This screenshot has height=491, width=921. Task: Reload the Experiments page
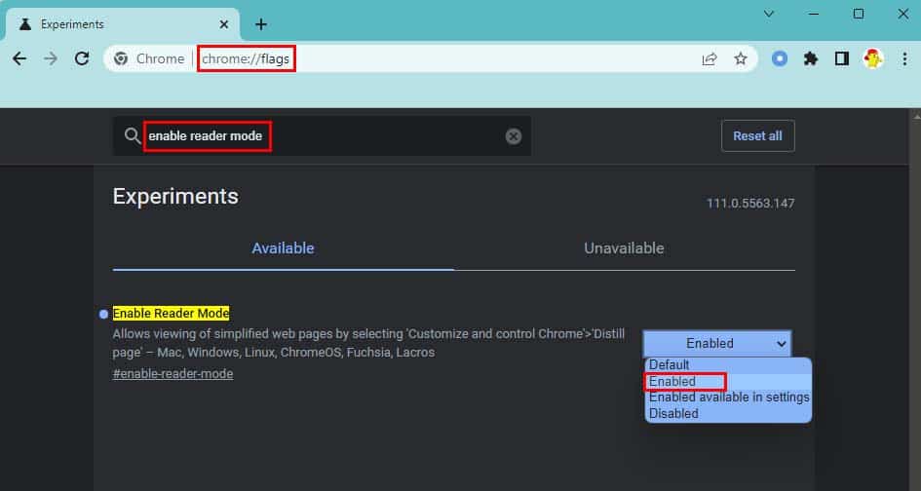[82, 58]
